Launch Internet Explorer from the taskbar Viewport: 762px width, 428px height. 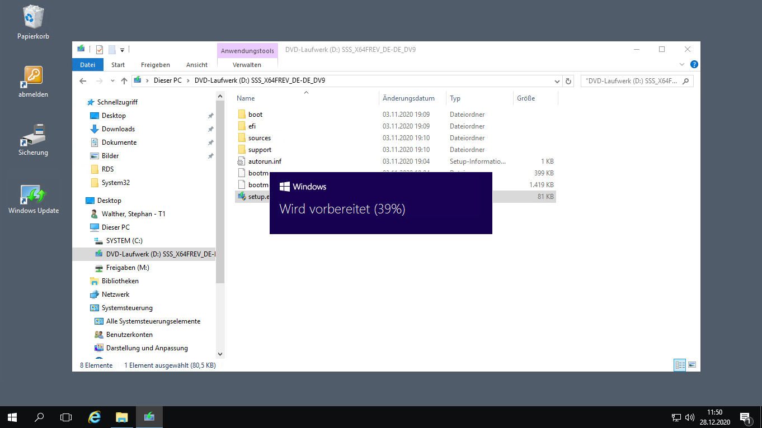click(x=95, y=417)
